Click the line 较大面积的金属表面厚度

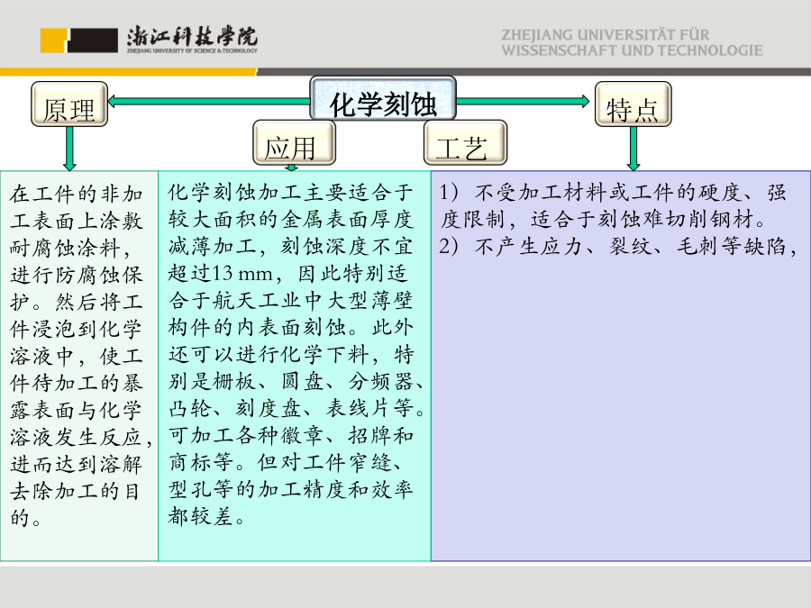point(291,220)
